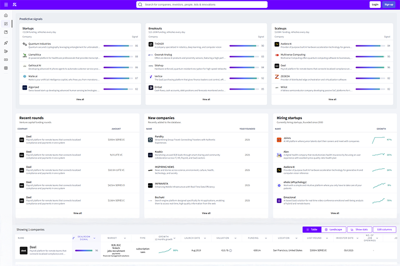This screenshot has width=400, height=266.
Task: Switch to Landscape view
Action: tap(332, 230)
